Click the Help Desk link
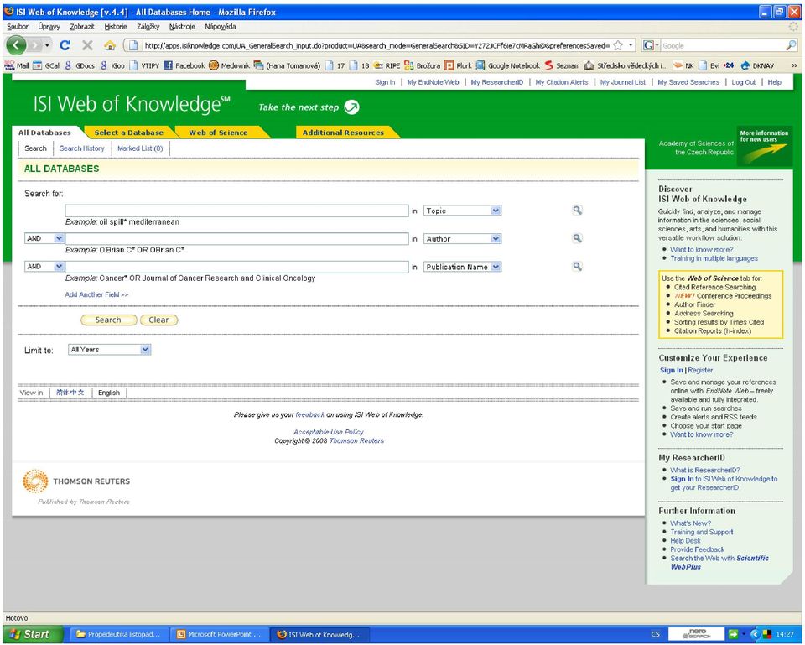This screenshot has height=645, width=805. click(x=685, y=541)
